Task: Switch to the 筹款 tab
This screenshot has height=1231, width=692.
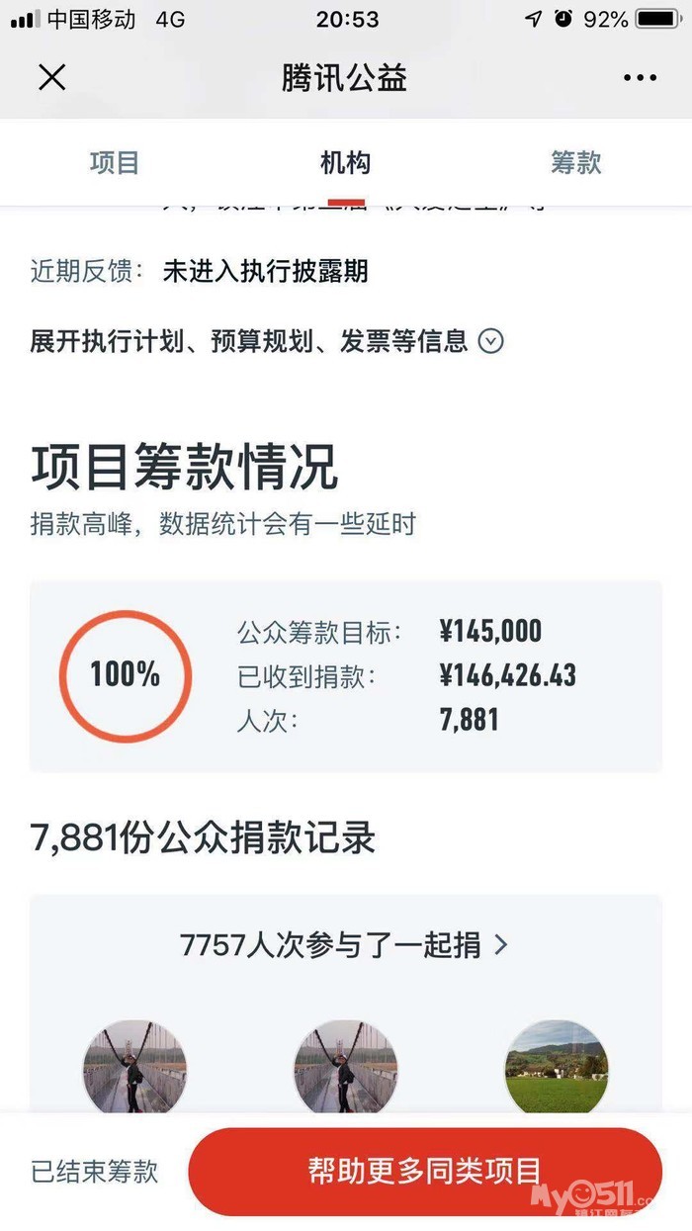Action: 575,163
